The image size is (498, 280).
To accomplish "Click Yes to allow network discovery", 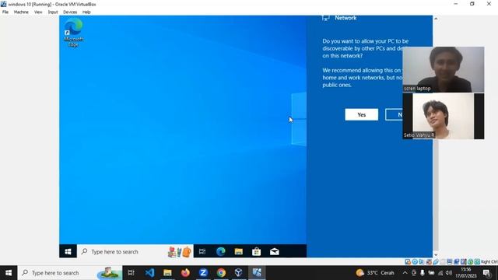I will tap(361, 114).
